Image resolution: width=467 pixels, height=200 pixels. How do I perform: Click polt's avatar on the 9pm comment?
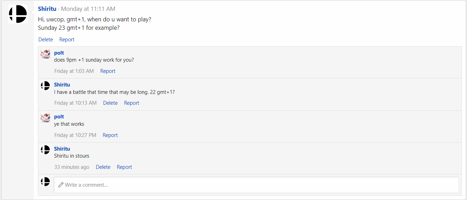(x=46, y=54)
